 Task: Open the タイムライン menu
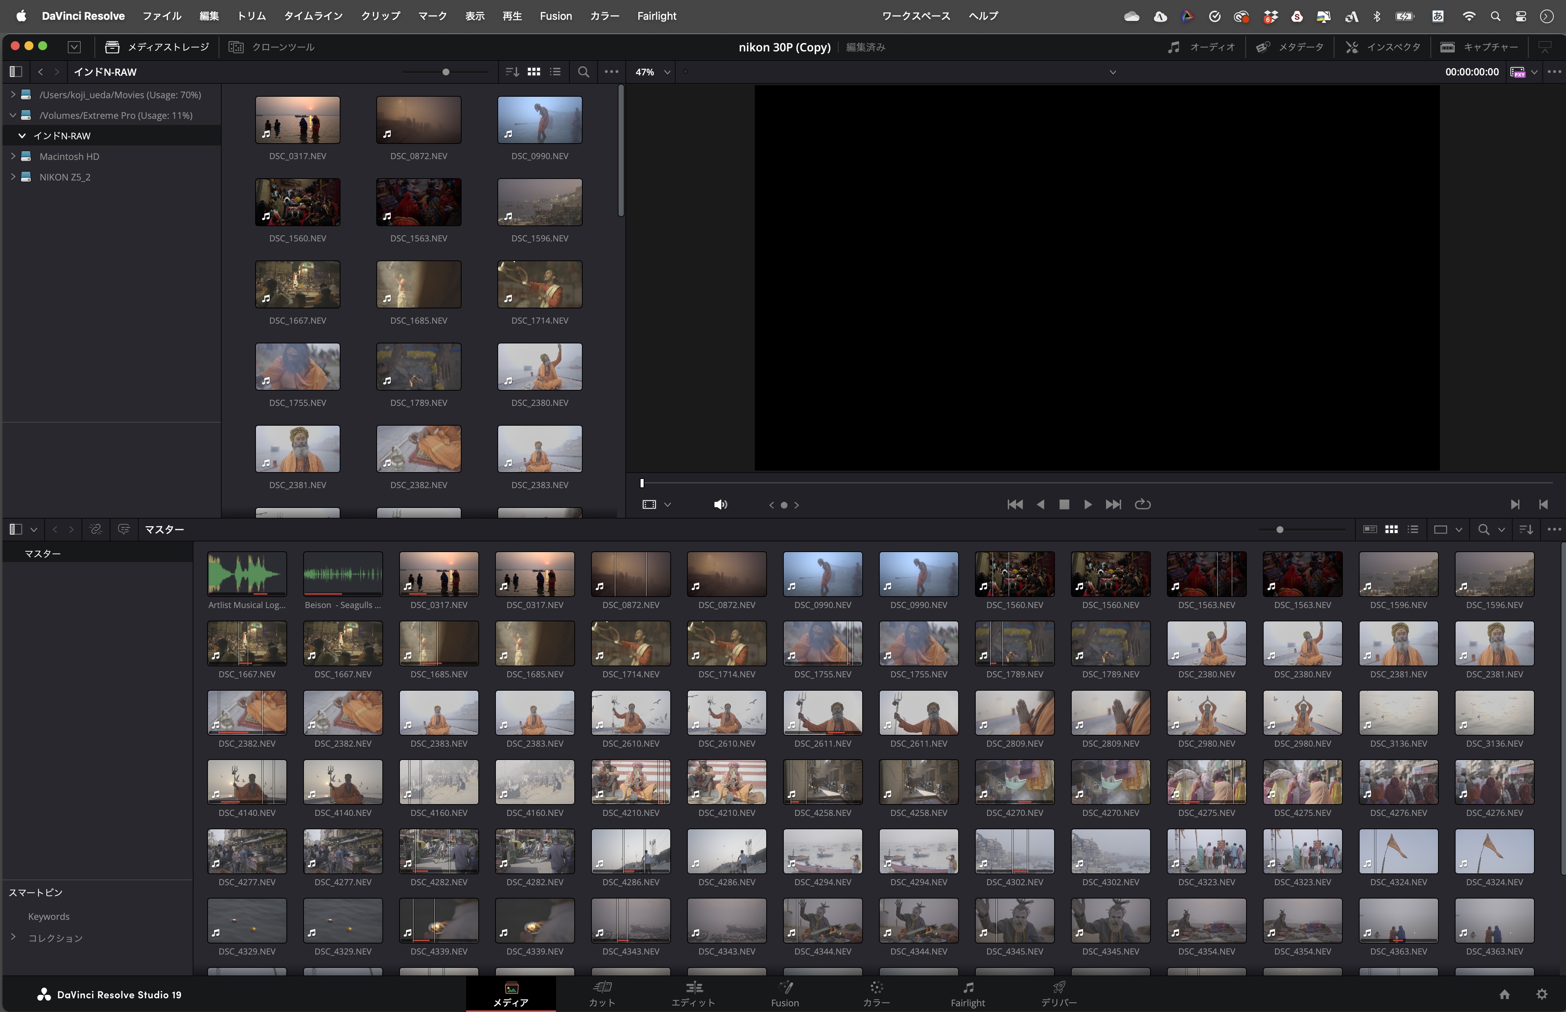click(313, 16)
